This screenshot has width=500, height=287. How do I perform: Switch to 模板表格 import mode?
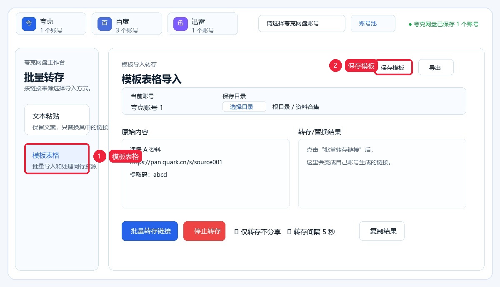57,159
